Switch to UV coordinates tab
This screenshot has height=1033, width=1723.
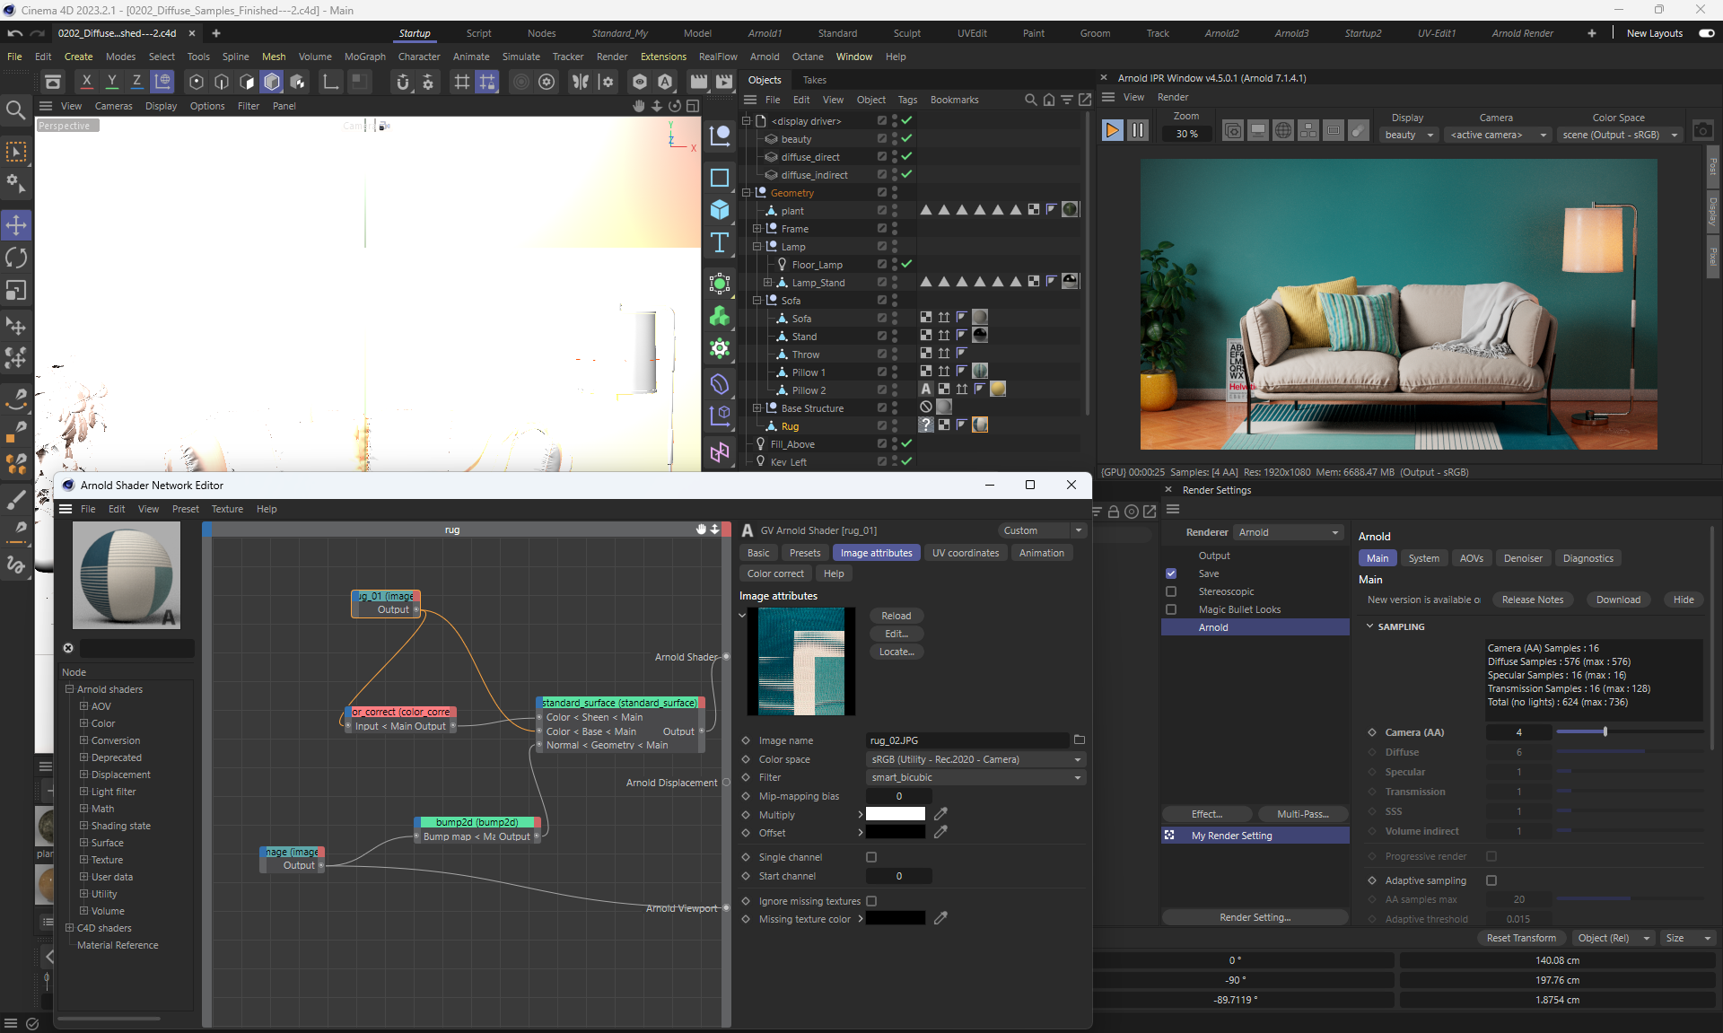pos(965,553)
